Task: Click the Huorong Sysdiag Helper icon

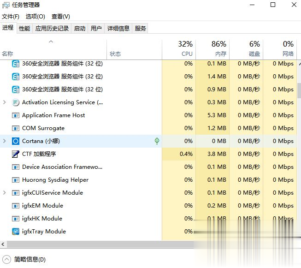Action: tap(16, 180)
